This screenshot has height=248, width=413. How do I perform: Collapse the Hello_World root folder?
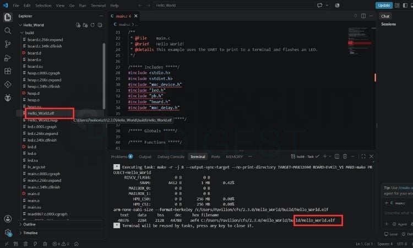point(20,25)
